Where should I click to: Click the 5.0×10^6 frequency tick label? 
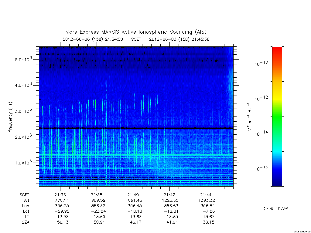[23, 59]
